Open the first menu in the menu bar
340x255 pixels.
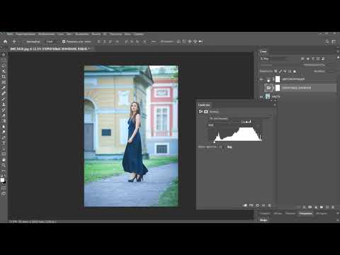[10, 34]
